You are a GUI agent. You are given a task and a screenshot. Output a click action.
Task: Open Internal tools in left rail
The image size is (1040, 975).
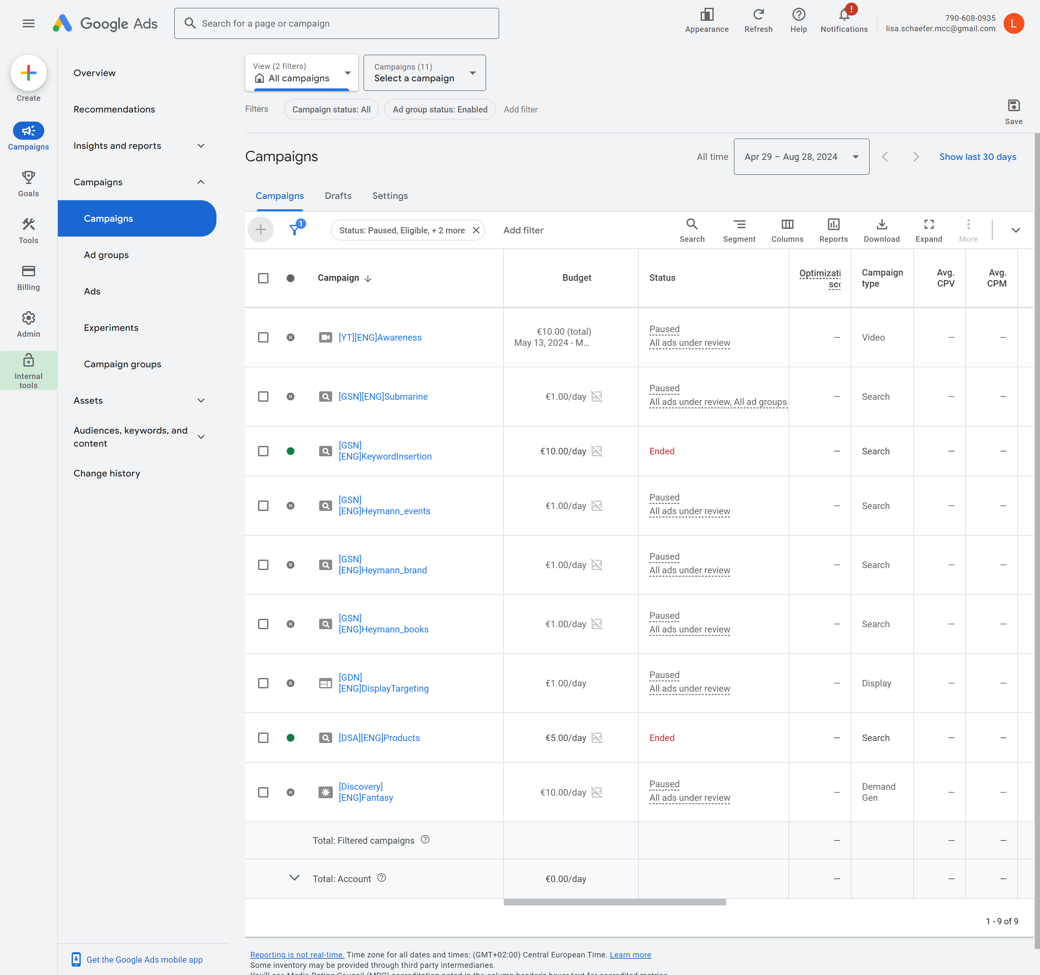pyautogui.click(x=28, y=370)
